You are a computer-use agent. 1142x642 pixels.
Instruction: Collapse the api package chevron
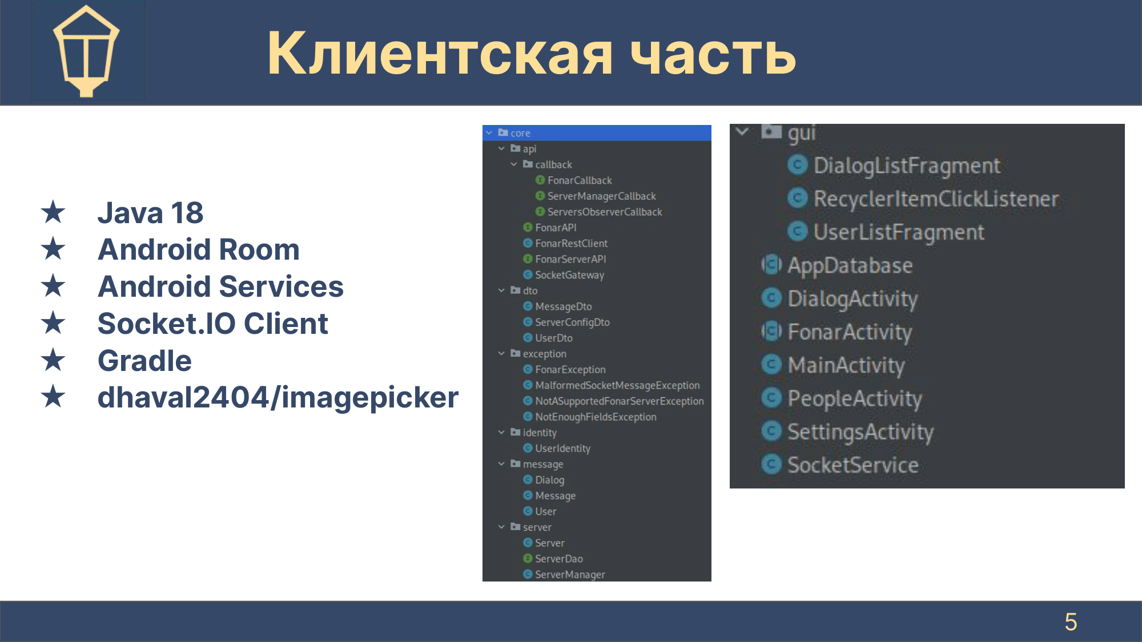point(501,149)
